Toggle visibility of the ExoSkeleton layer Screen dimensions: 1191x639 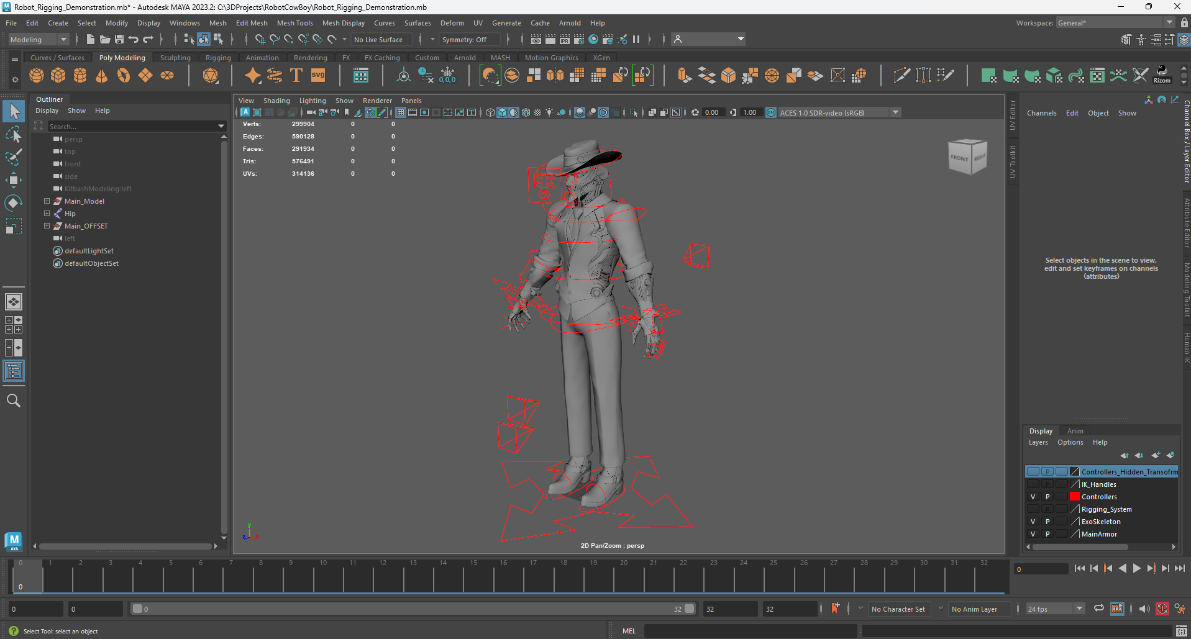click(x=1033, y=522)
